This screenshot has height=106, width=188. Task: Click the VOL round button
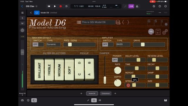(x=151, y=32)
